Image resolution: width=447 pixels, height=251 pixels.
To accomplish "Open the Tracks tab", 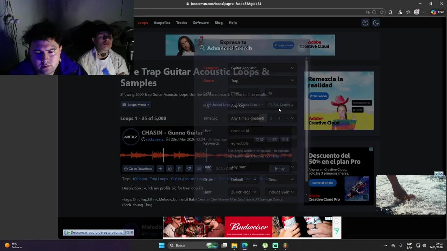I will point(182,23).
